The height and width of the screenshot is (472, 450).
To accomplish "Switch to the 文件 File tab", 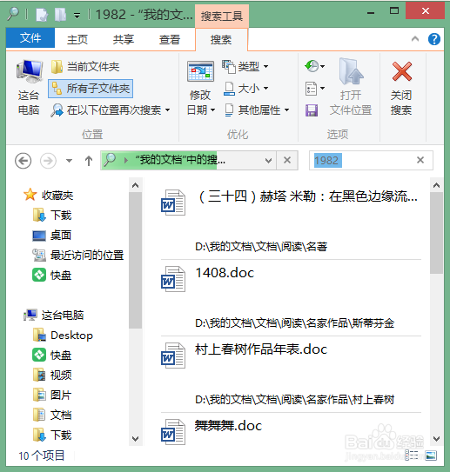I will tap(30, 38).
